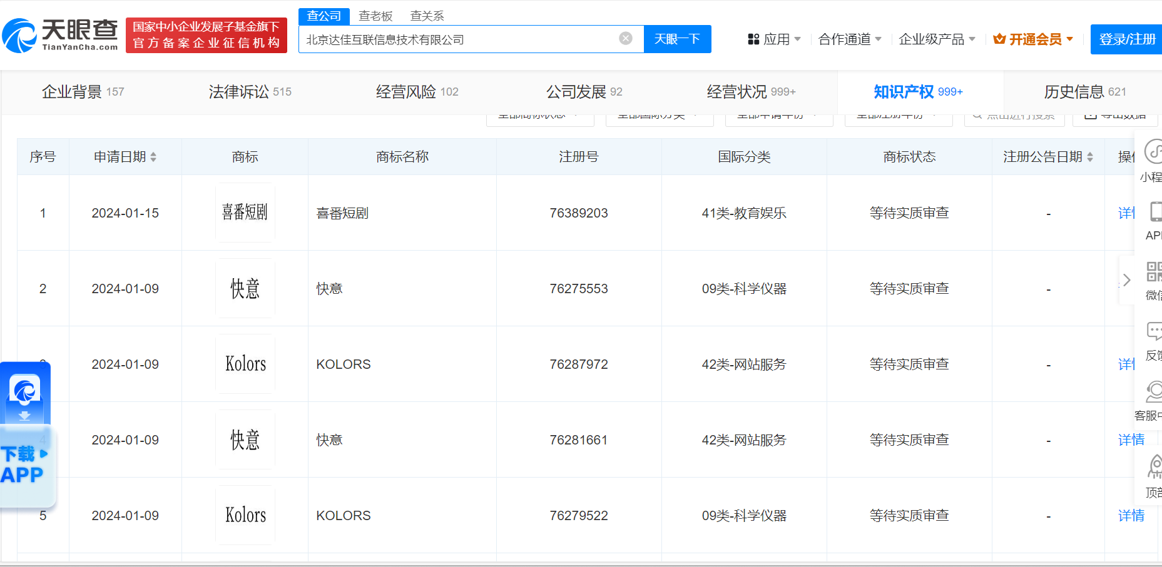The image size is (1162, 567).
Task: Open 详情 for registration 76279522
Action: 1131,516
